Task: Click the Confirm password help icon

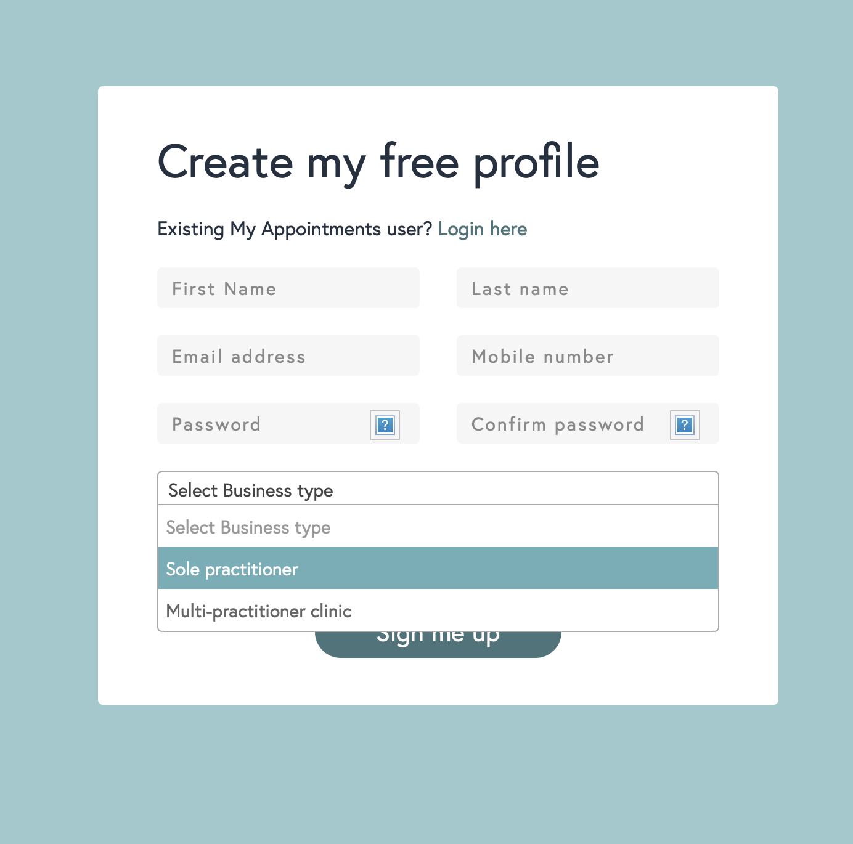Action: (x=685, y=425)
